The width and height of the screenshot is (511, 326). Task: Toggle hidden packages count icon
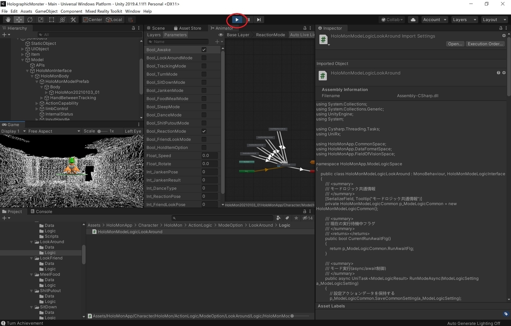tap(307, 218)
